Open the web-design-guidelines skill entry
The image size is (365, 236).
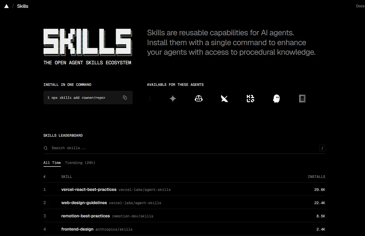(84, 203)
